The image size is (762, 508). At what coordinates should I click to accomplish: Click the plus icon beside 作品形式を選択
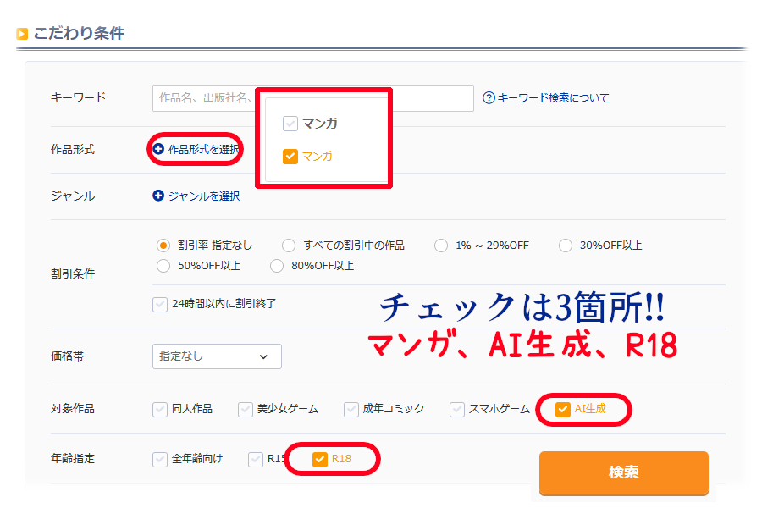click(158, 149)
